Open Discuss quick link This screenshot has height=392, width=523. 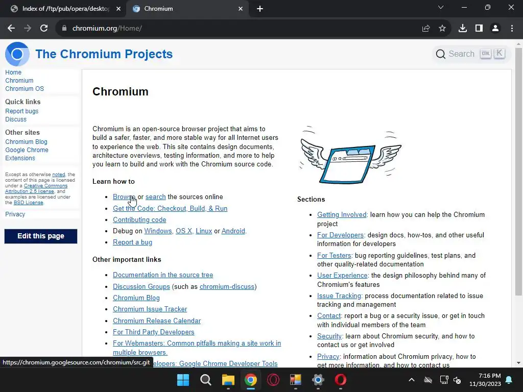[16, 119]
